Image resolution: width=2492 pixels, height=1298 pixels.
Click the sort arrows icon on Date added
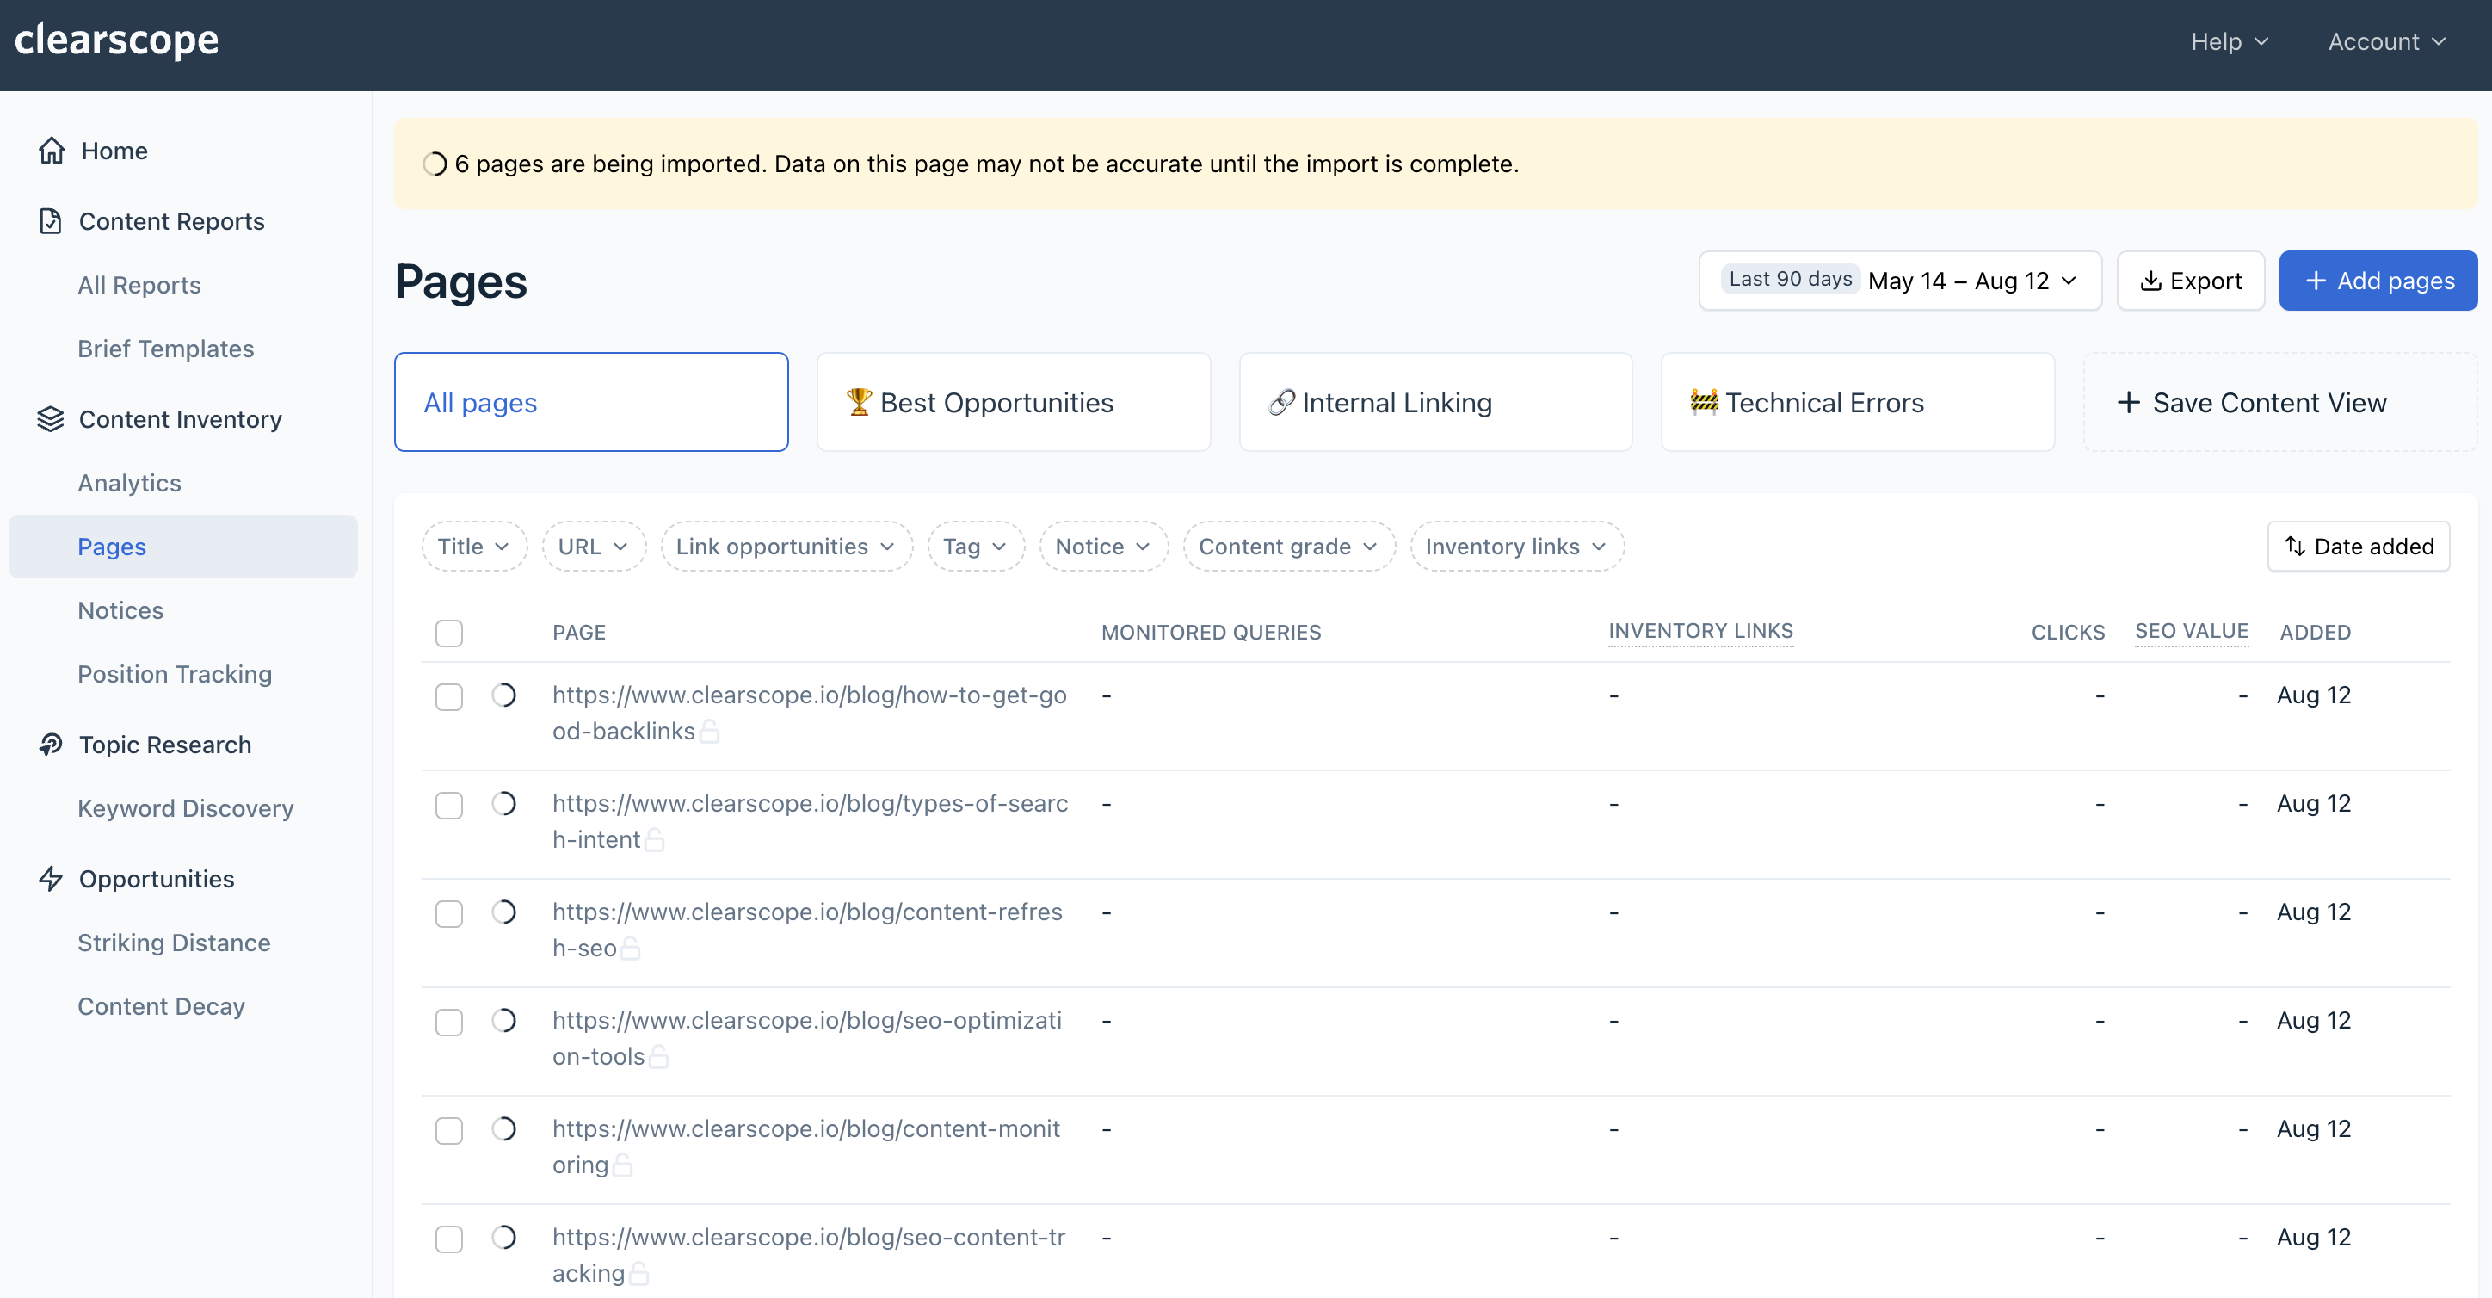2295,547
